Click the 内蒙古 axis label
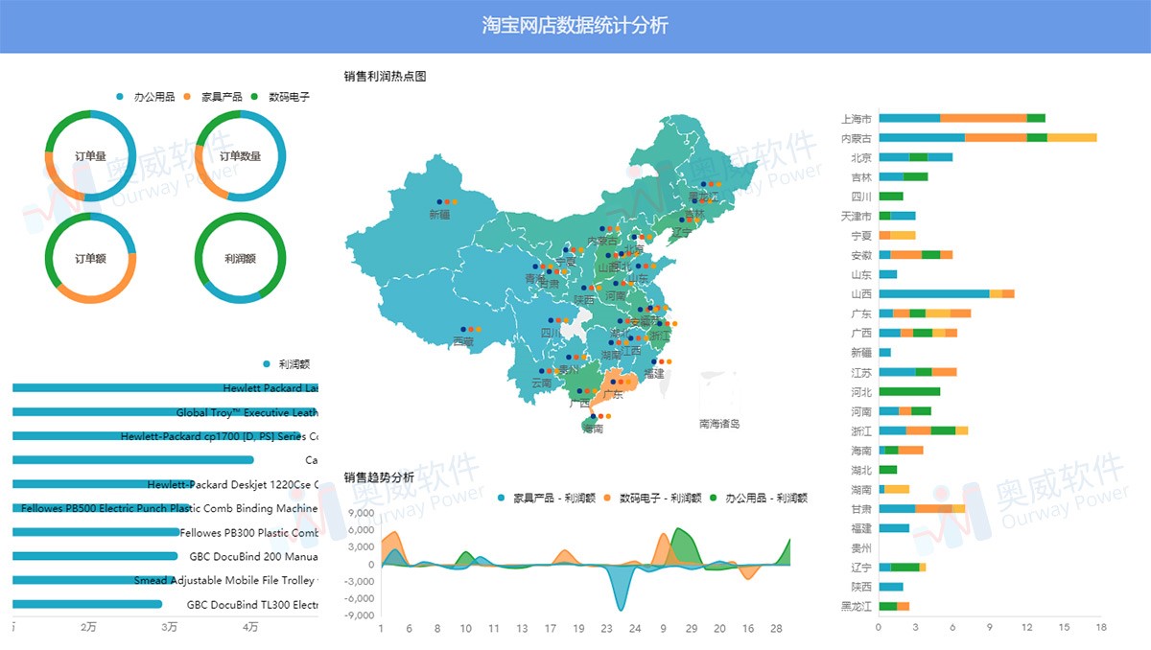The height and width of the screenshot is (650, 1151). 857,136
